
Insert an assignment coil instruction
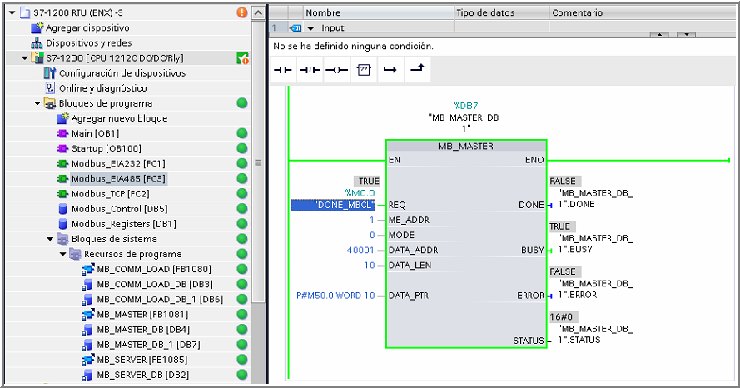coord(336,70)
